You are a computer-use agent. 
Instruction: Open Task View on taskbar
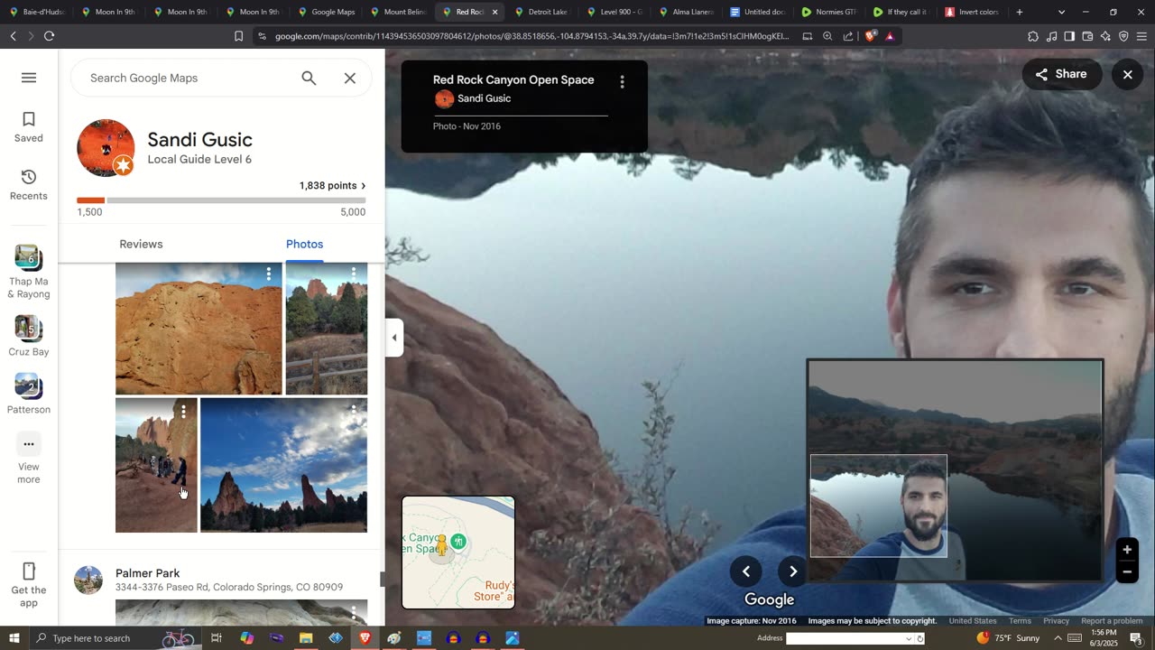click(x=217, y=638)
